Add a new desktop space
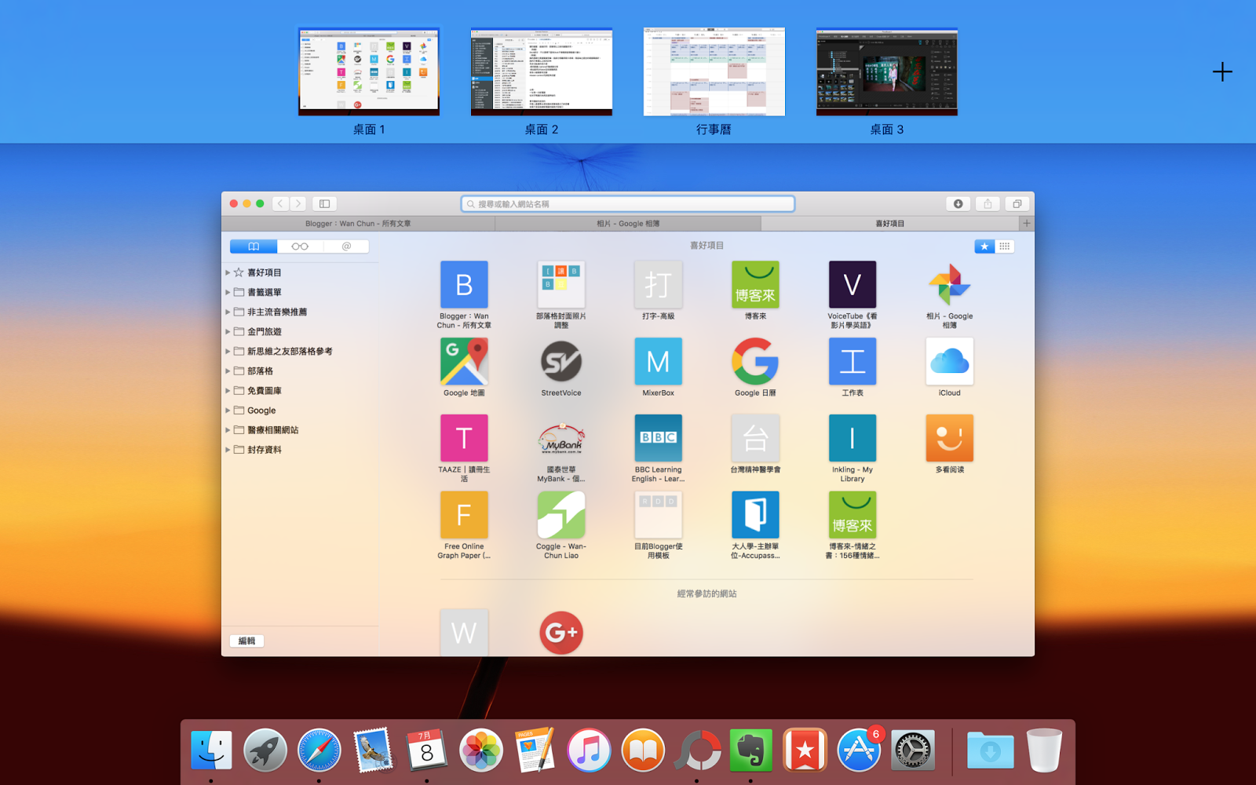The image size is (1256, 785). point(1222,72)
